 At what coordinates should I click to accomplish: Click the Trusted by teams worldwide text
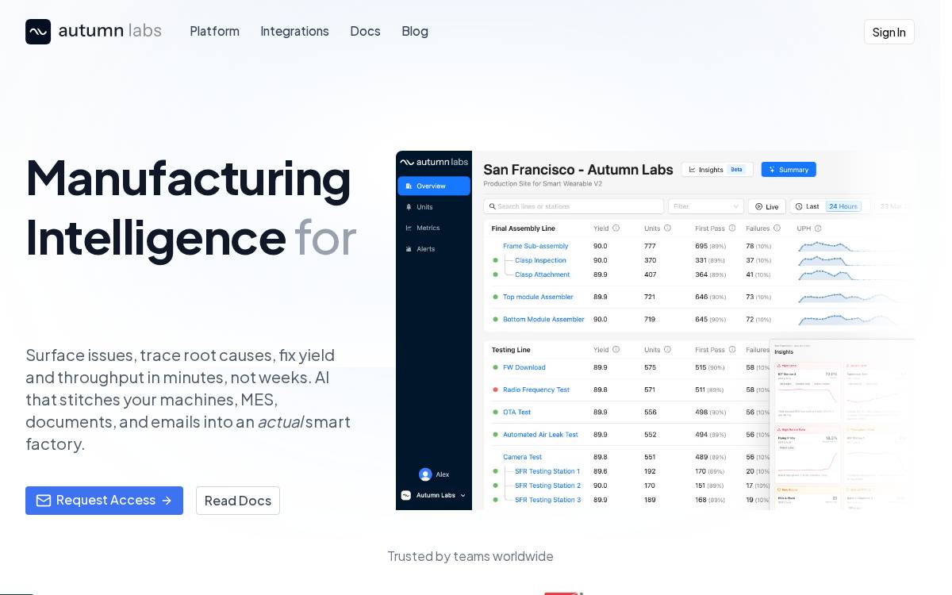click(470, 556)
